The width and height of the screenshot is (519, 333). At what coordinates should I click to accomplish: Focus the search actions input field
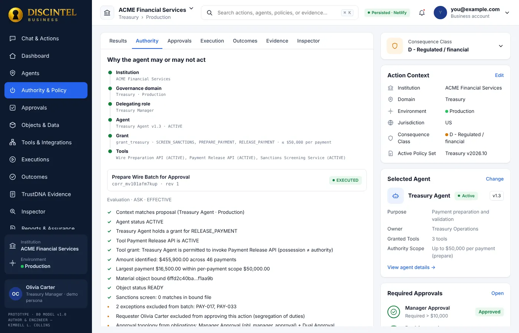[x=280, y=13]
